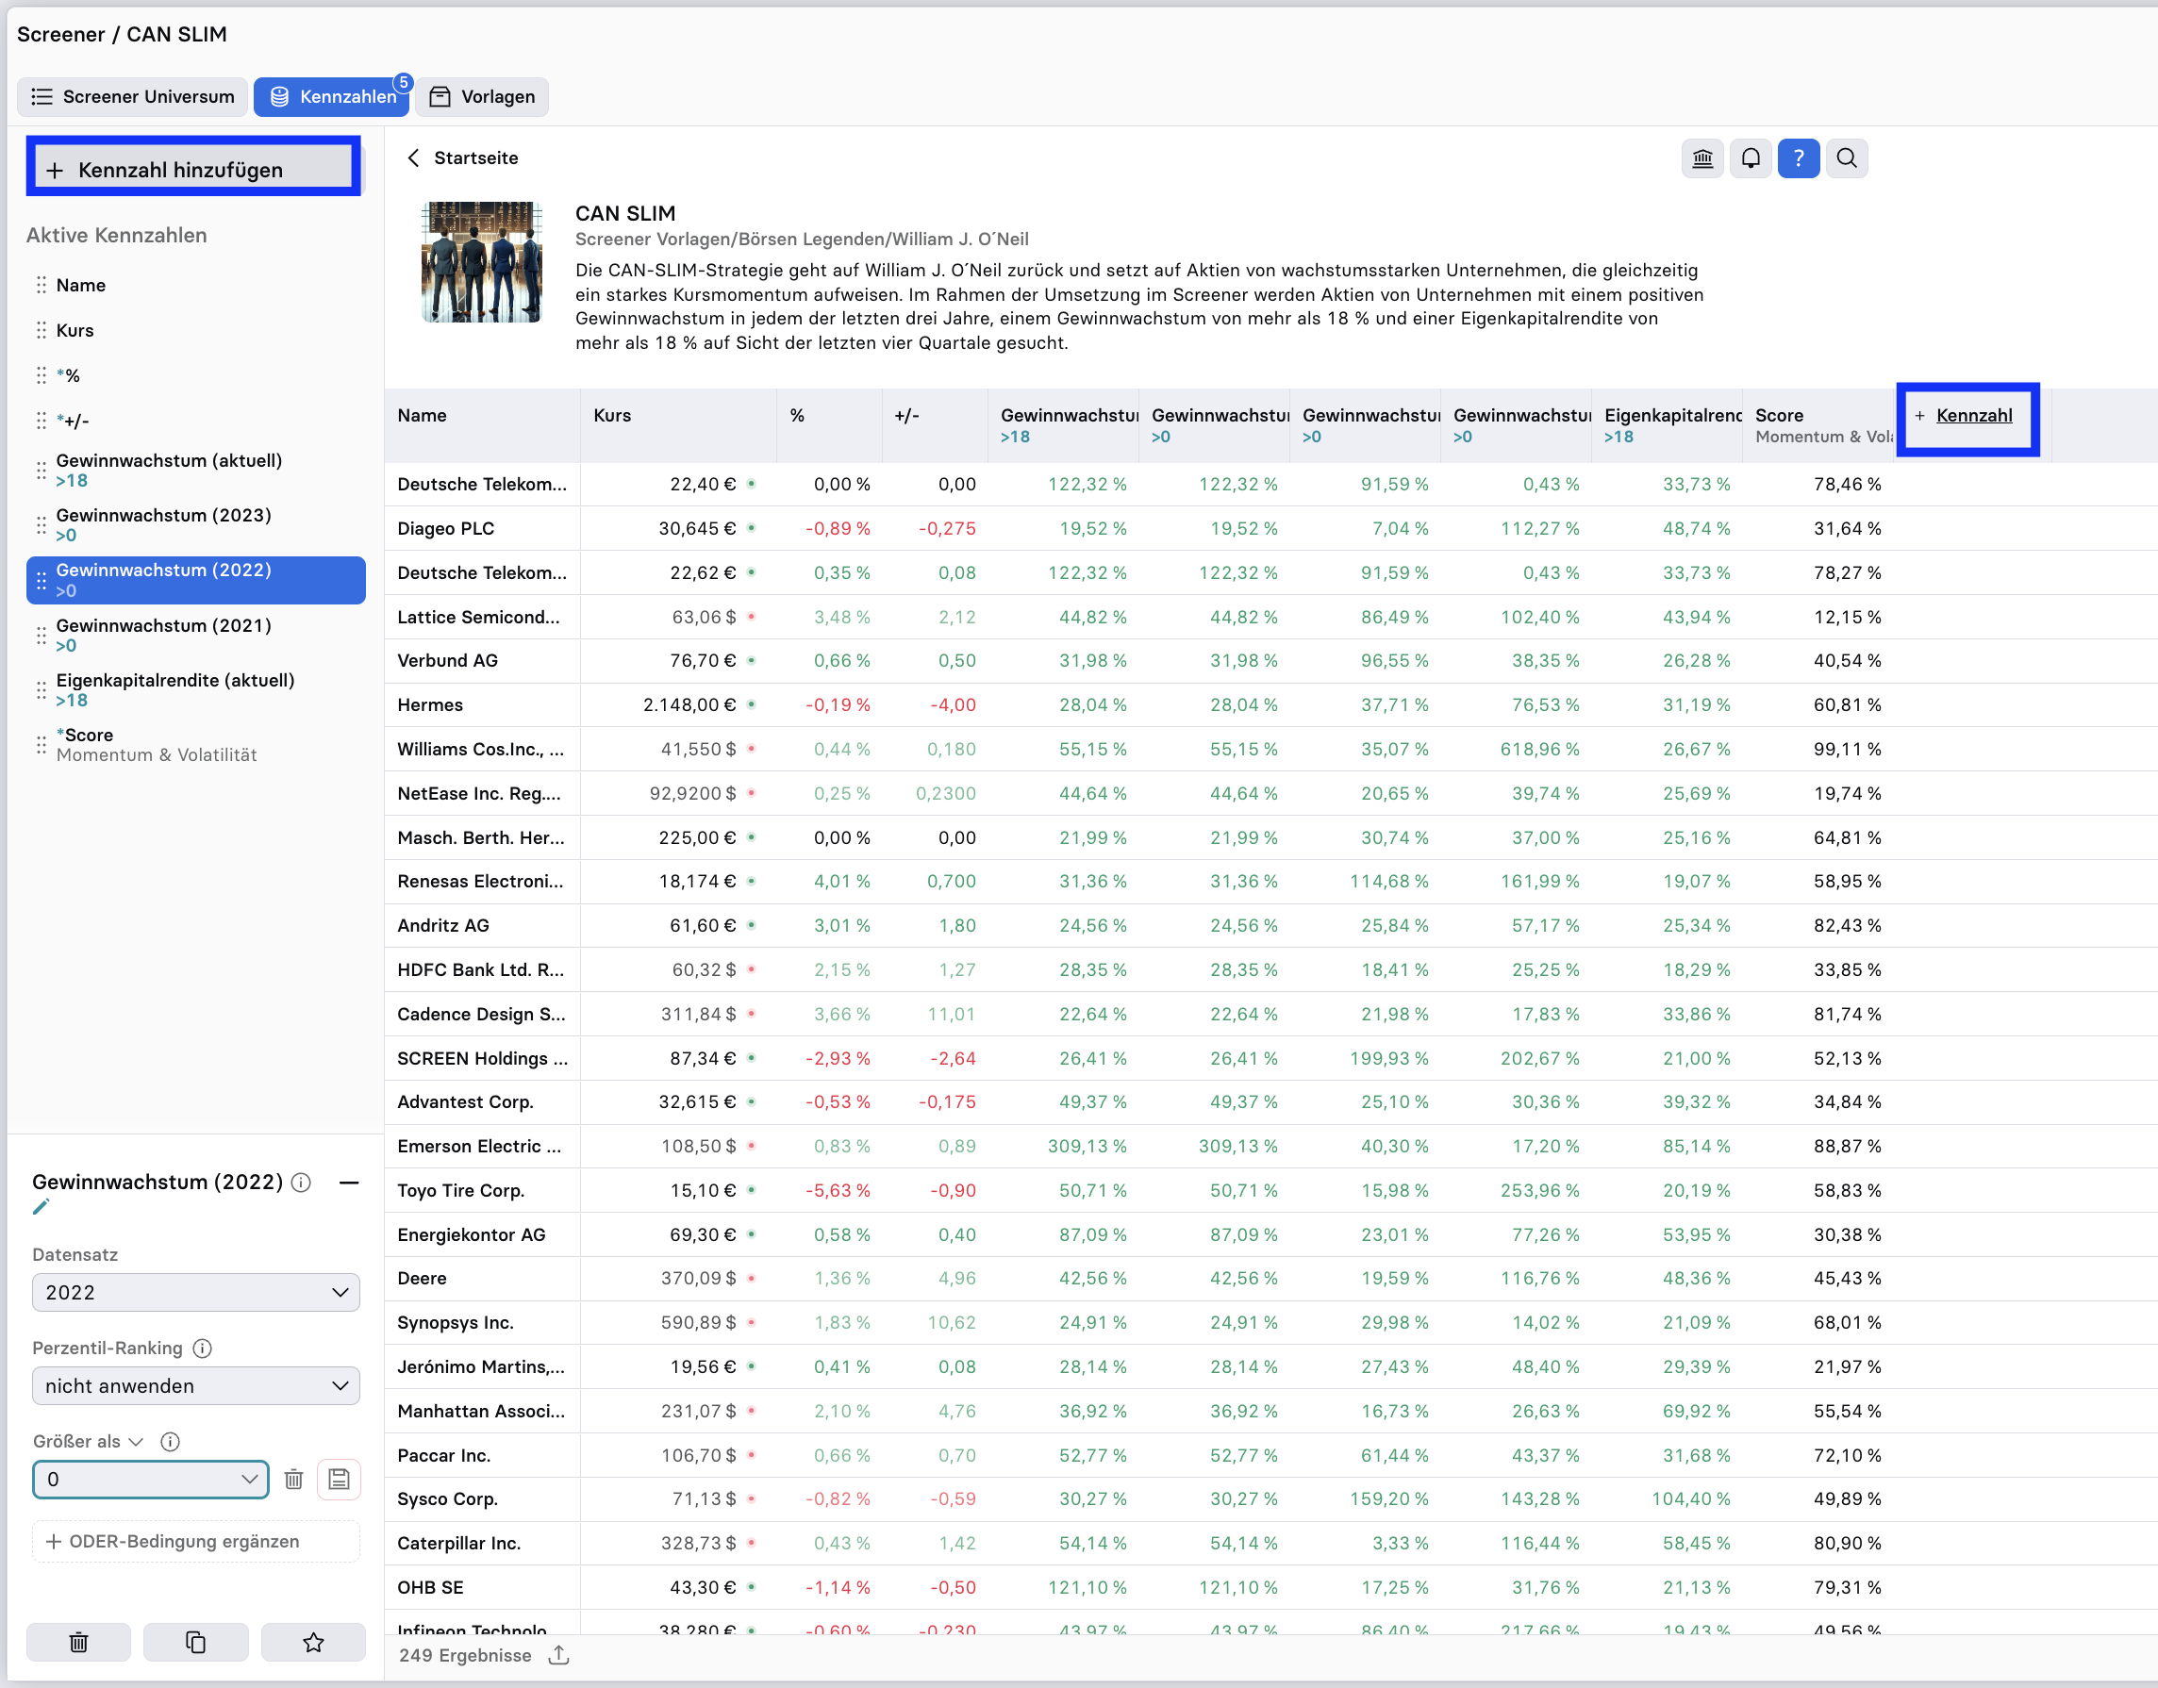Click the favorite star button at bottom

(313, 1643)
